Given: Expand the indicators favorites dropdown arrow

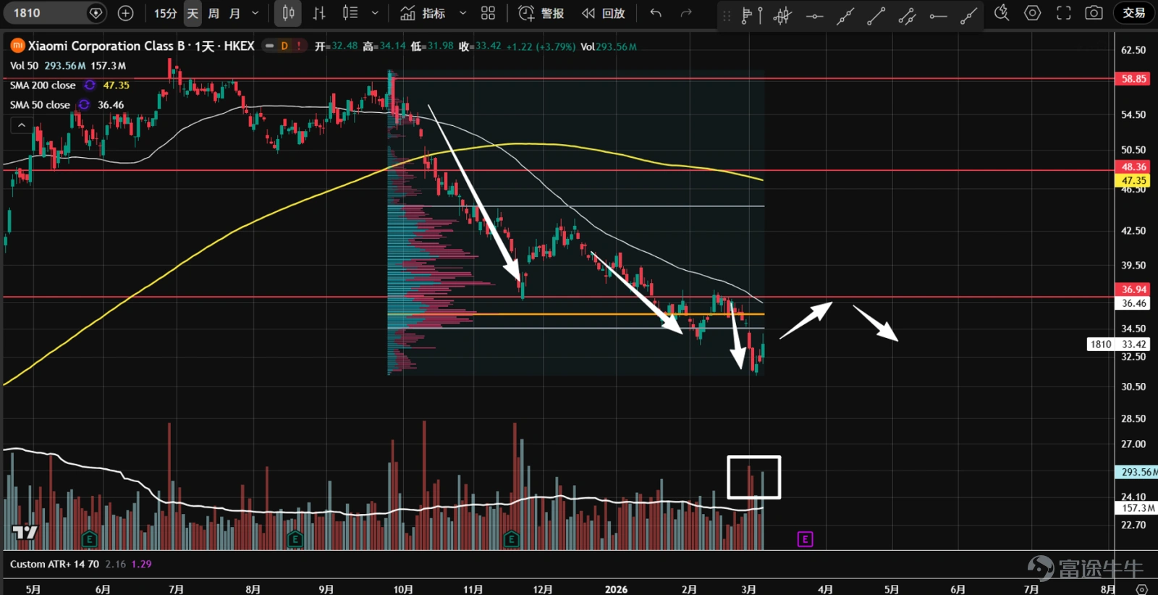Looking at the screenshot, I should (x=463, y=13).
